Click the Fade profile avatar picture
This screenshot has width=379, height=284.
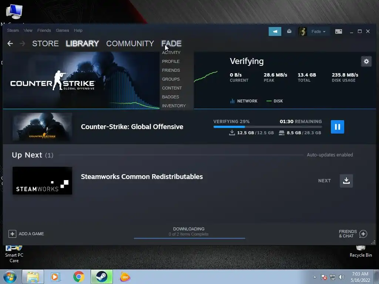303,31
